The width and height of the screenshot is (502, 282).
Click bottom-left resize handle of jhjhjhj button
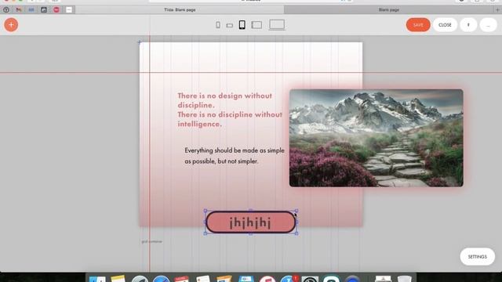point(206,233)
